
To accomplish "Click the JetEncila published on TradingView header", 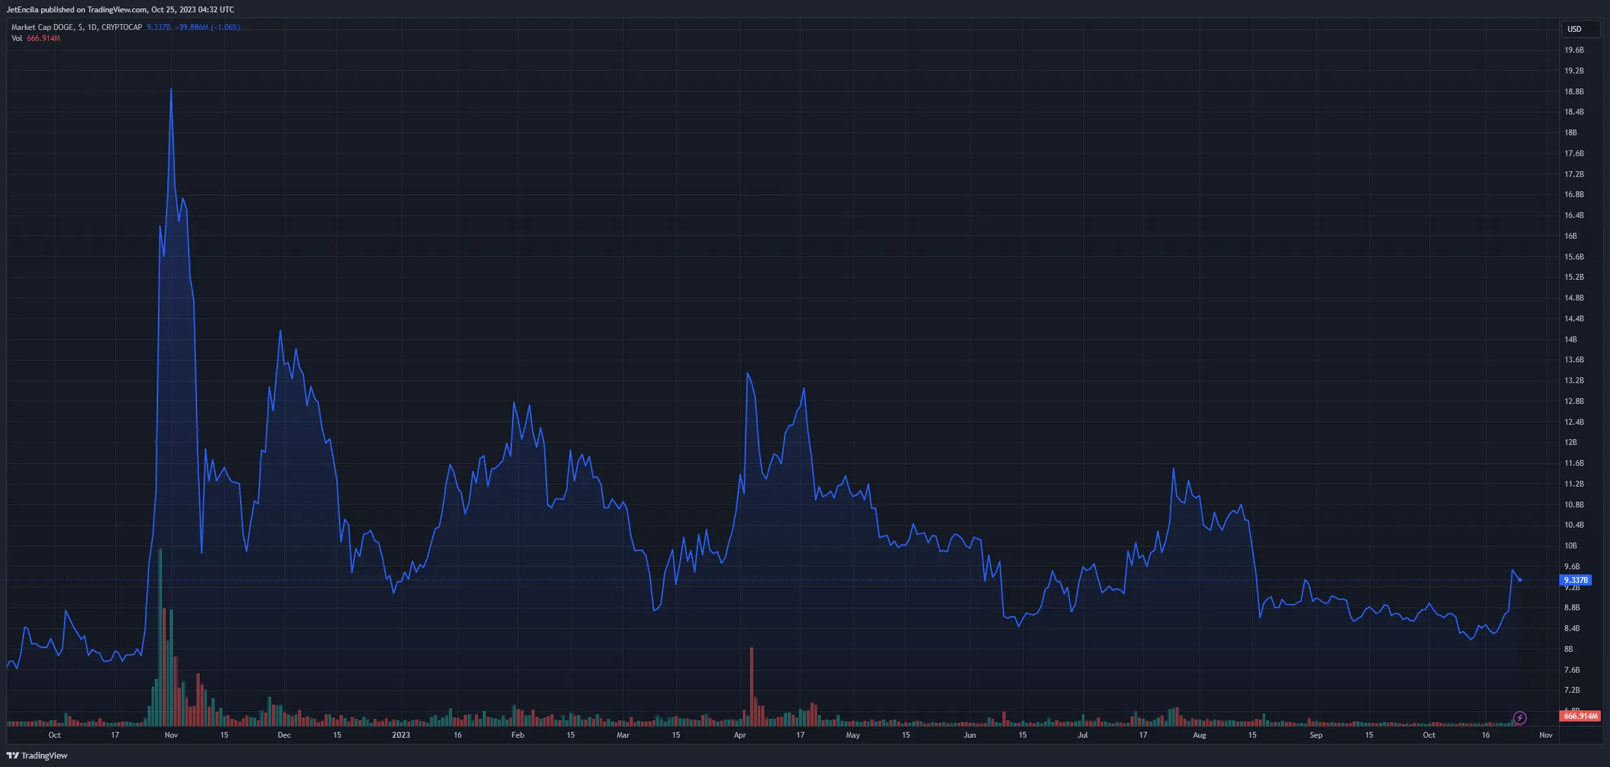I will pos(120,10).
